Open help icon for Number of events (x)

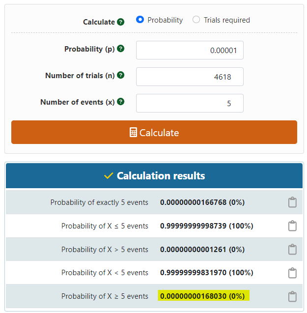click(x=120, y=102)
